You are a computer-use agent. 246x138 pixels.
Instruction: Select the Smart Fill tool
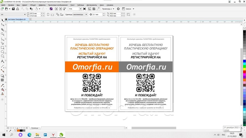[2, 94]
